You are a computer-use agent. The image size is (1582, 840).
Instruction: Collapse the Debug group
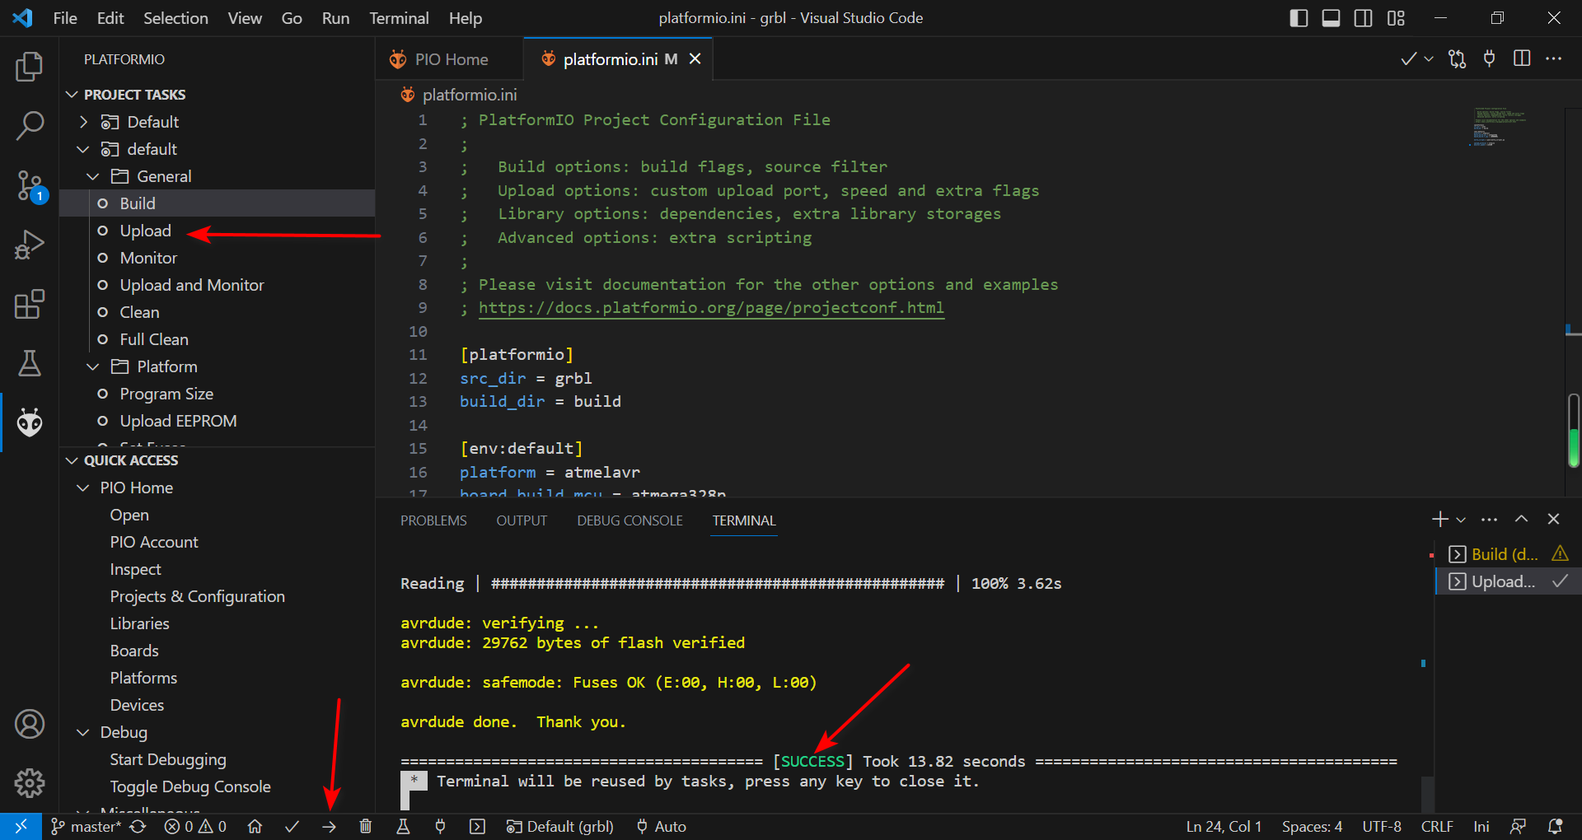pyautogui.click(x=83, y=732)
